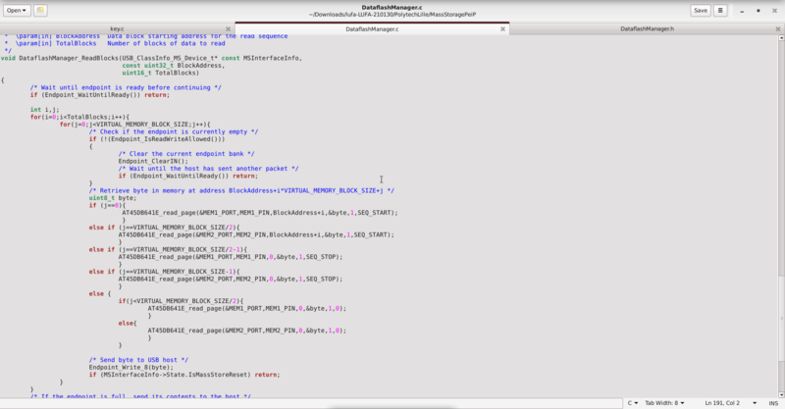Screen dimensions: 785x409
Task: Create a new document with the toolbar icon
Action: pyautogui.click(x=40, y=10)
